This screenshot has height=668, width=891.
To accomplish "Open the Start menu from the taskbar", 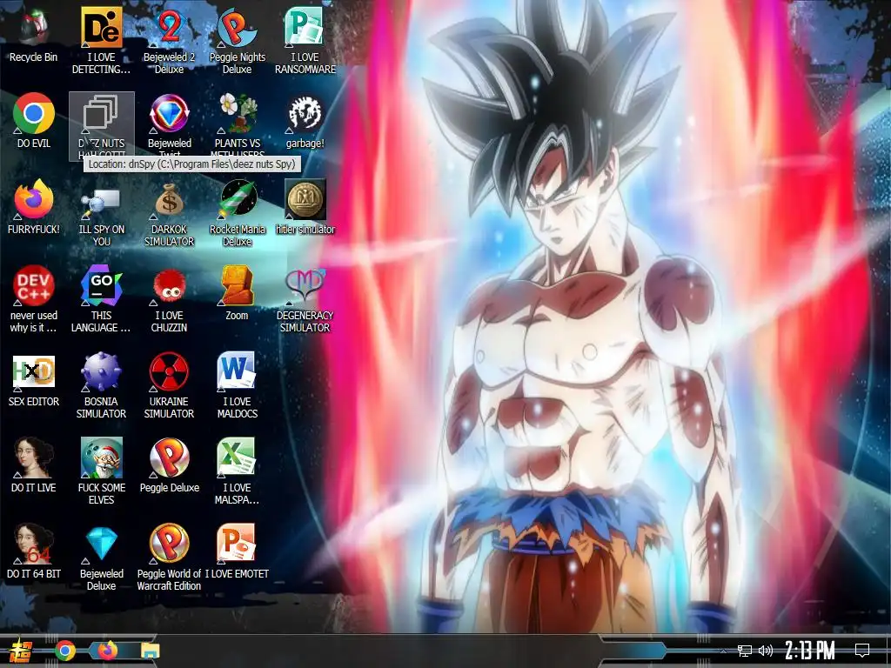I will [21, 651].
